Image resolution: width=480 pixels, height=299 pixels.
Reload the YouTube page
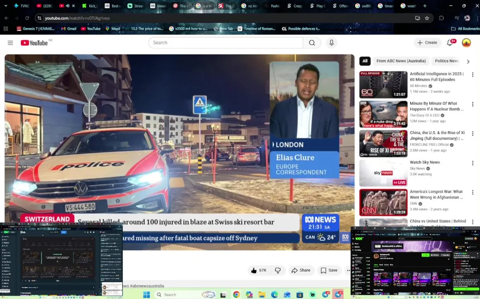(27, 18)
